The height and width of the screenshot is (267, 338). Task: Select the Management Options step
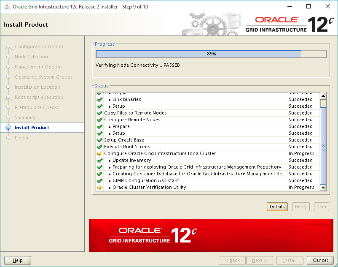click(39, 67)
